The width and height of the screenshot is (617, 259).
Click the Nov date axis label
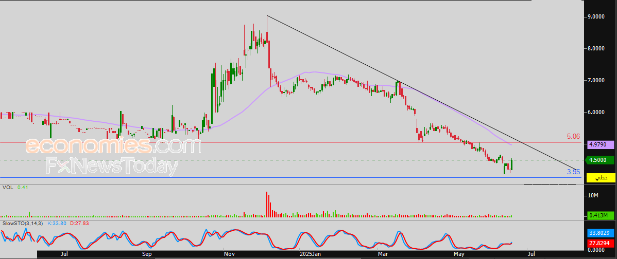228,254
